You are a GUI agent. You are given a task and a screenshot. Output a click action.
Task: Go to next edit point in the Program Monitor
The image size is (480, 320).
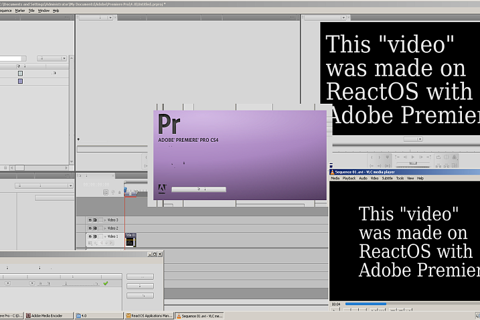428,157
